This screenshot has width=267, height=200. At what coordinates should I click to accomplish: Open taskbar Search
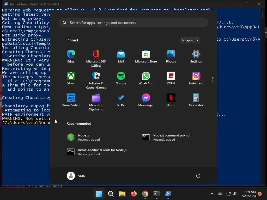coord(111,194)
